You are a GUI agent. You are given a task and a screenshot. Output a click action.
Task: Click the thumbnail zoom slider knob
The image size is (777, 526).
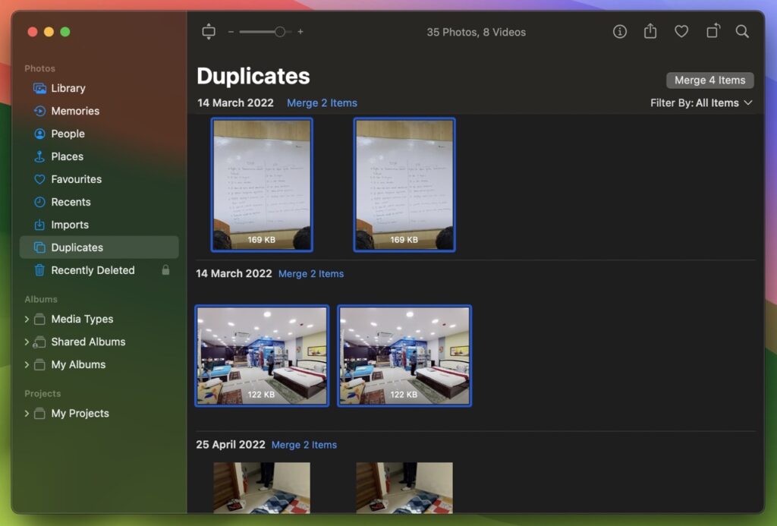coord(280,32)
